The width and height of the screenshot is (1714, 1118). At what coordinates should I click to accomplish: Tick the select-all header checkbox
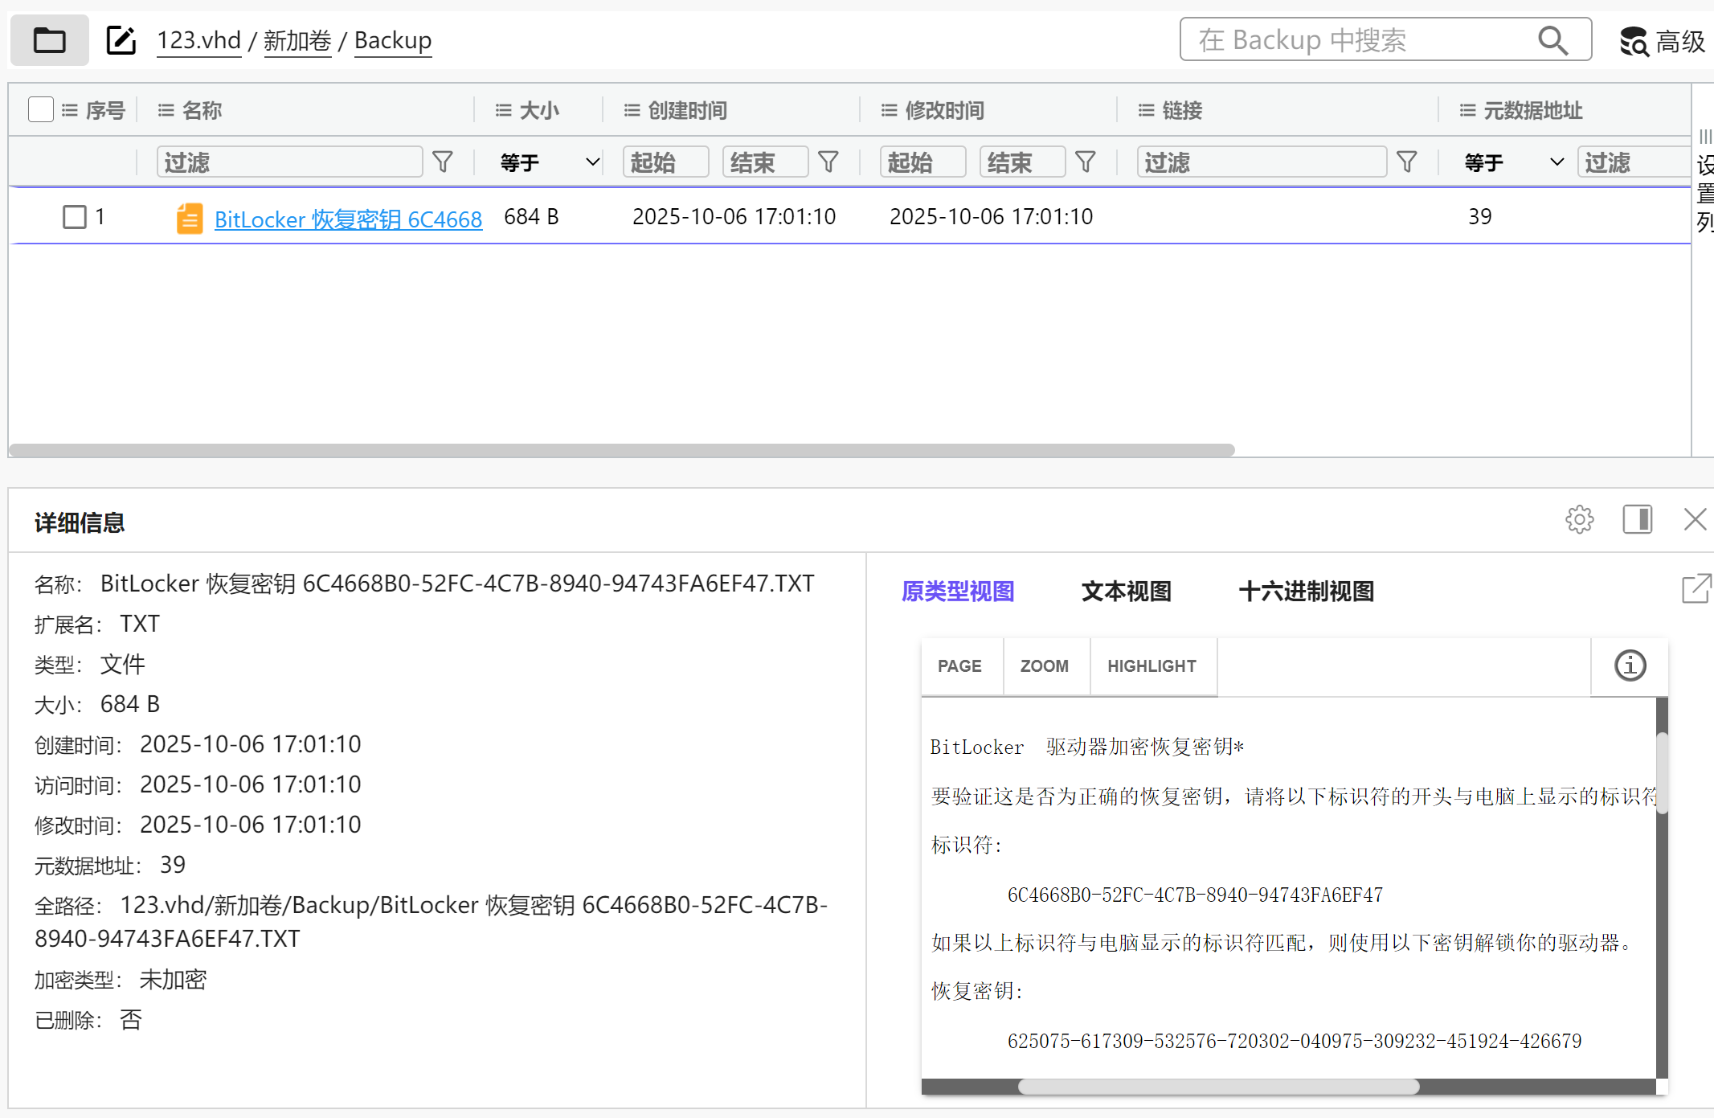pyautogui.click(x=41, y=109)
